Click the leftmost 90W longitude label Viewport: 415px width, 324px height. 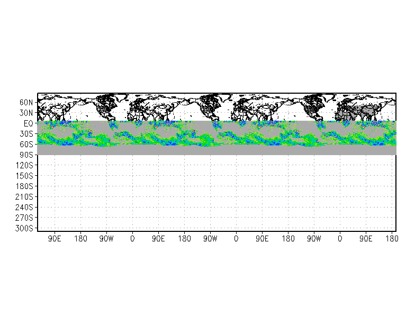pos(106,239)
